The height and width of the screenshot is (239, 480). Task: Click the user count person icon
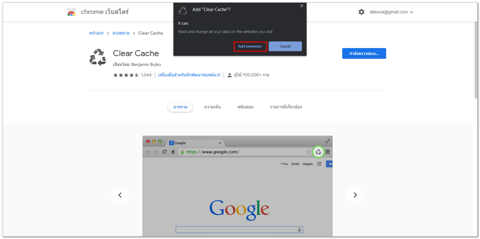pos(230,75)
